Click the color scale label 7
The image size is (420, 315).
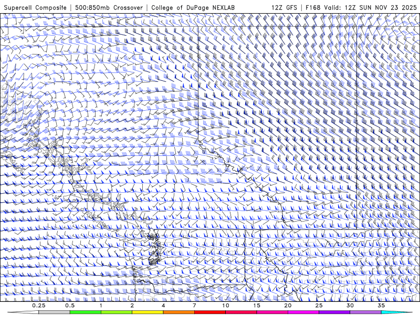click(194, 306)
